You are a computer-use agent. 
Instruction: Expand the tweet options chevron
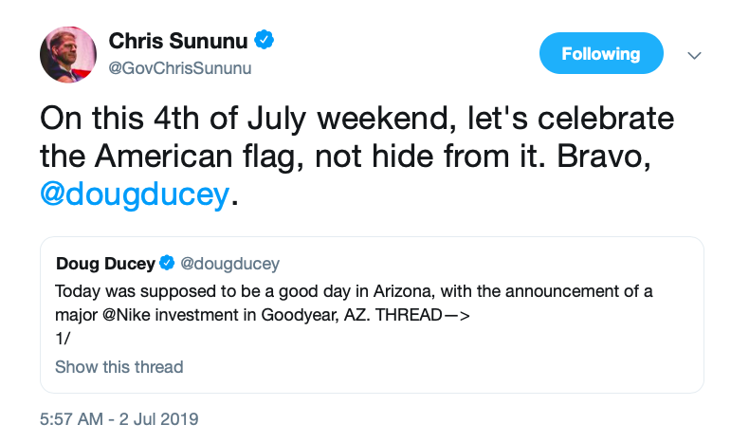click(694, 55)
